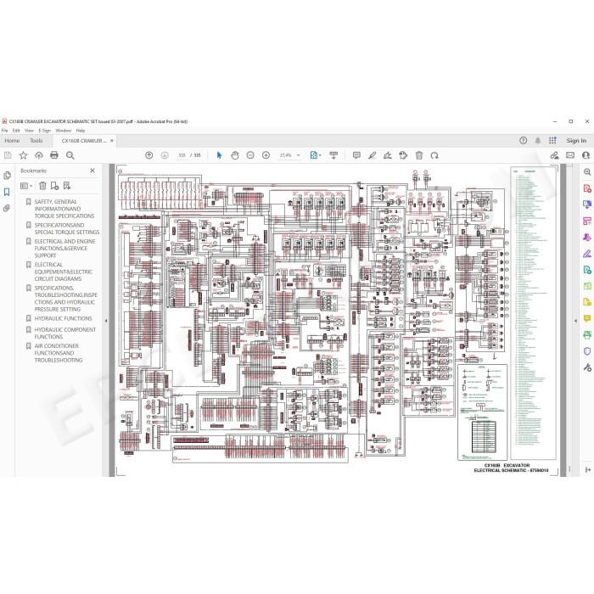Collapse the right tools pane arrow

click(x=576, y=321)
